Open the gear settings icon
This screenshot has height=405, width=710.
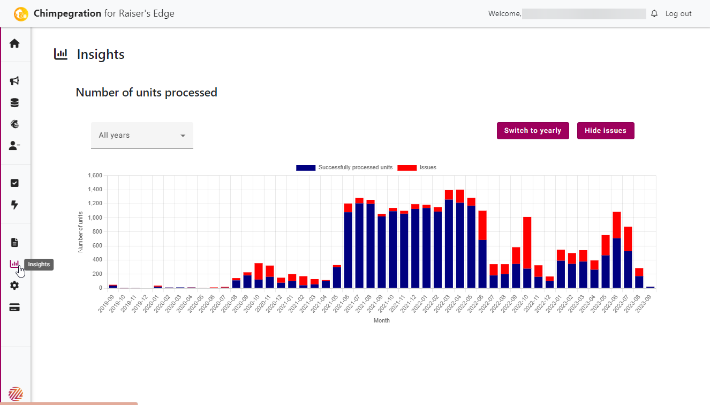coord(14,286)
